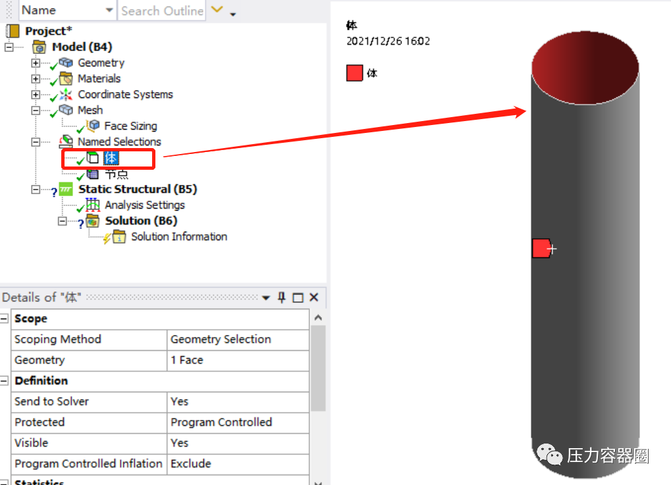This screenshot has height=485, width=671.
Task: Select Face Sizing in the outline
Action: (x=130, y=126)
